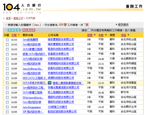The height and width of the screenshot is (115, 146).
Task: Tick checkbox for 創世紀資訊 JSP row
Action: coord(7,112)
